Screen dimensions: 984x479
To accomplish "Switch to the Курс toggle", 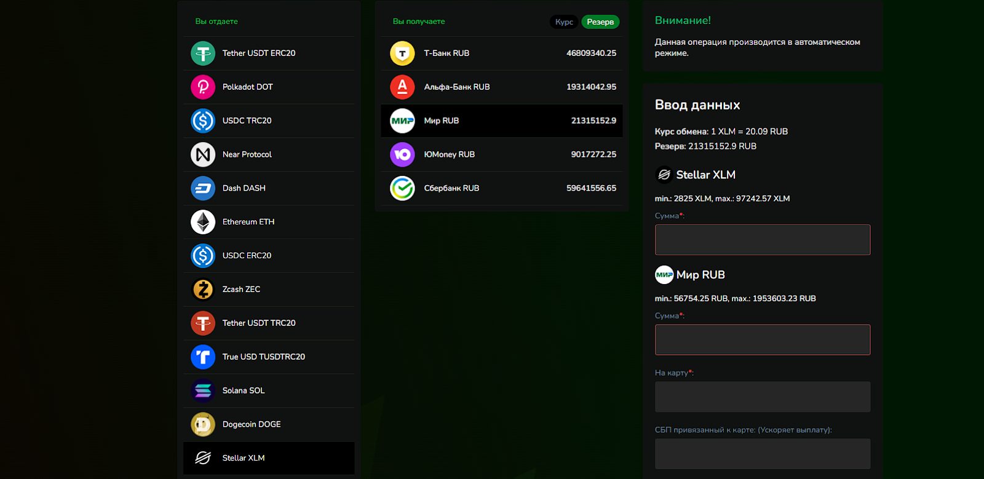I will 563,22.
